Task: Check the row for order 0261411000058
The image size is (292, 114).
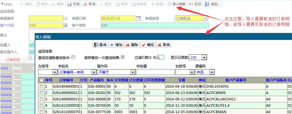Action: pyautogui.click(x=41, y=105)
